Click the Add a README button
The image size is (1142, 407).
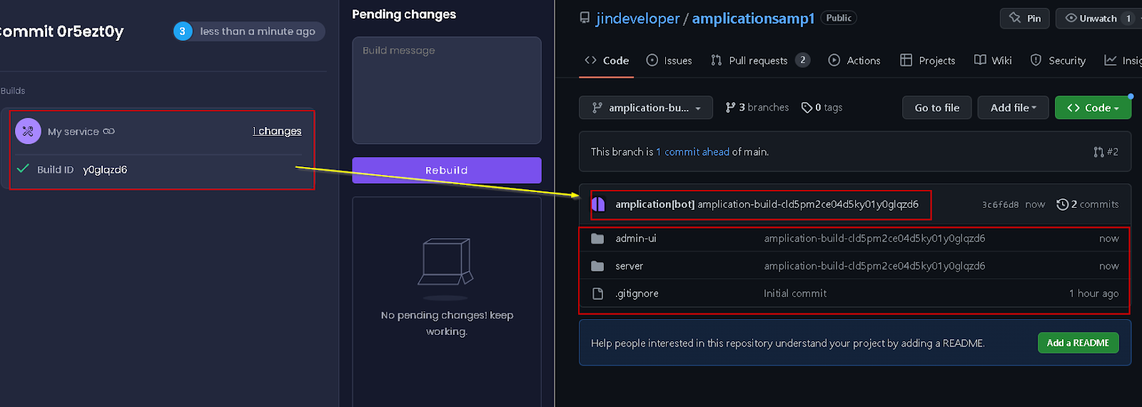pyautogui.click(x=1078, y=343)
